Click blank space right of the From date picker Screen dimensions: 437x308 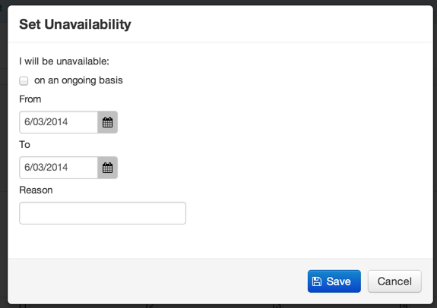(273, 122)
